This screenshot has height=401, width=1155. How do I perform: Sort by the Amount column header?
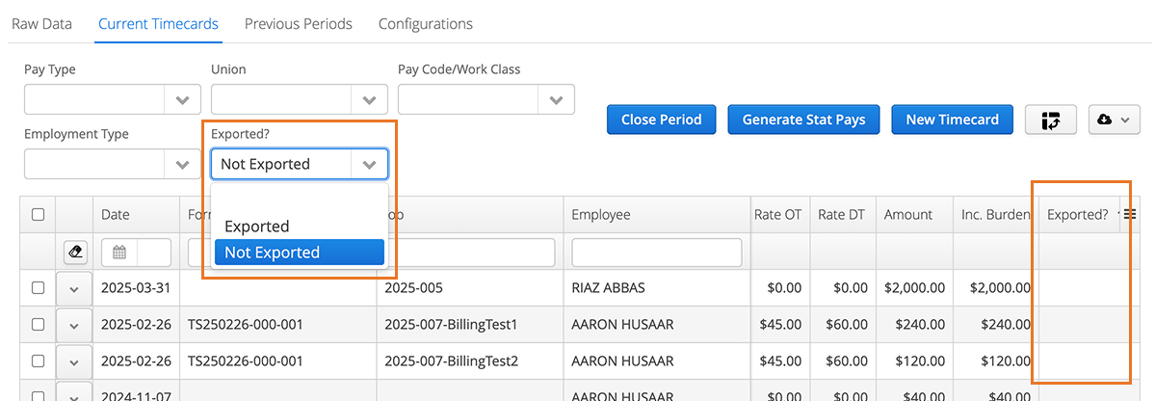click(x=908, y=215)
